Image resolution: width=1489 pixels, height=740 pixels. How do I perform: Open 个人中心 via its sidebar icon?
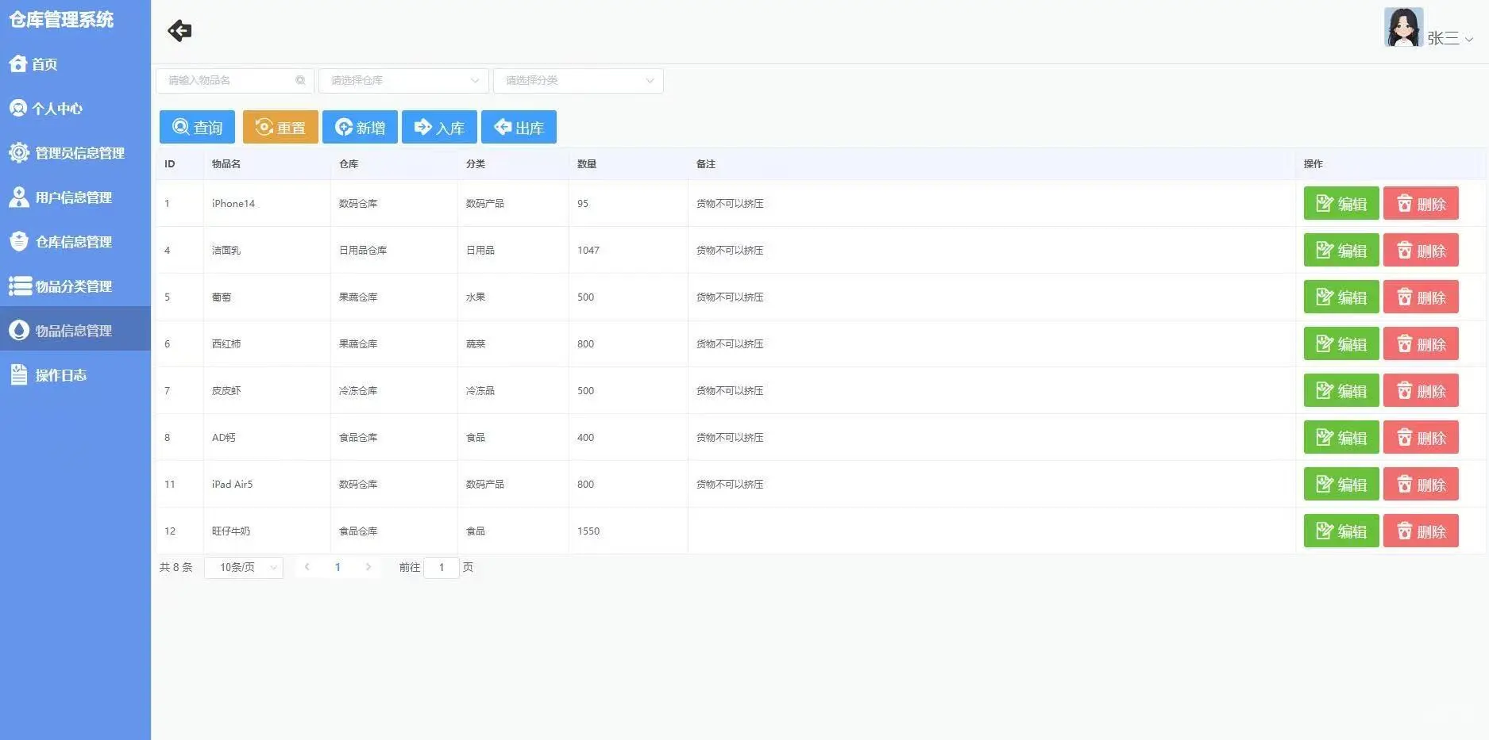click(18, 108)
